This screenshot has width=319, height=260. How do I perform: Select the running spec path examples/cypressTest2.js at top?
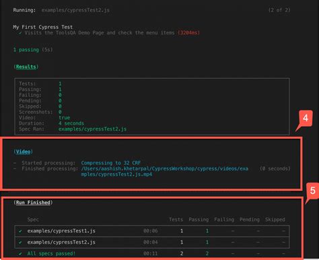(75, 10)
